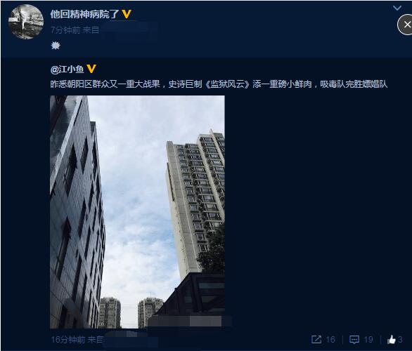Click the verified V badge beside 江小鱼
The width and height of the screenshot is (412, 351).
point(91,69)
